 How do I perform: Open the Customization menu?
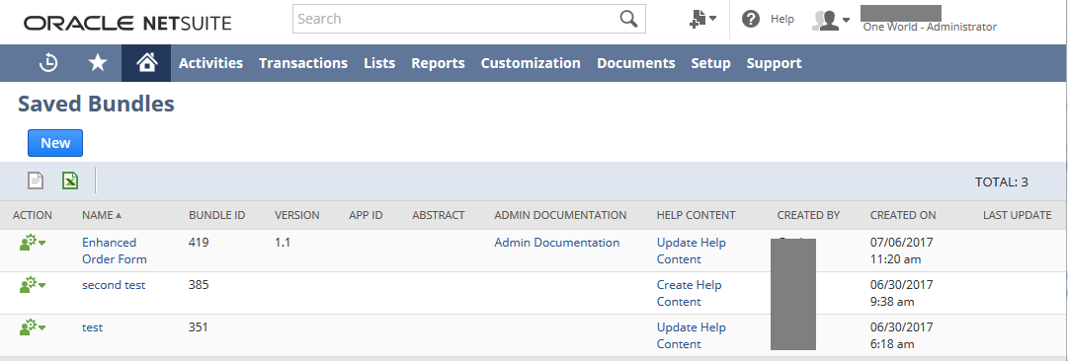pos(531,63)
